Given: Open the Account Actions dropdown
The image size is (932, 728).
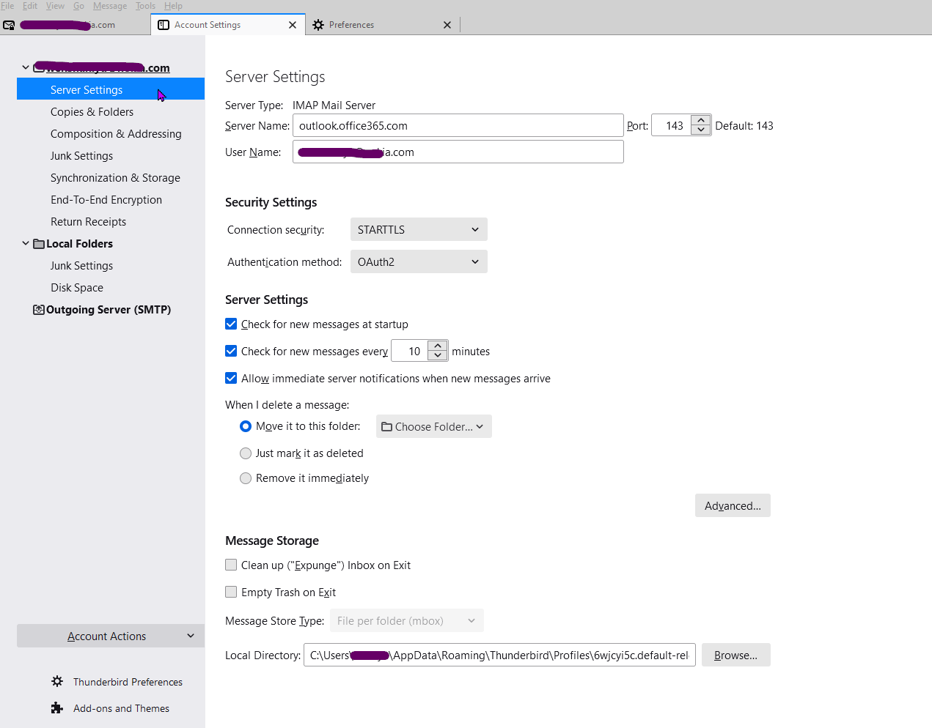Looking at the screenshot, I should [111, 636].
